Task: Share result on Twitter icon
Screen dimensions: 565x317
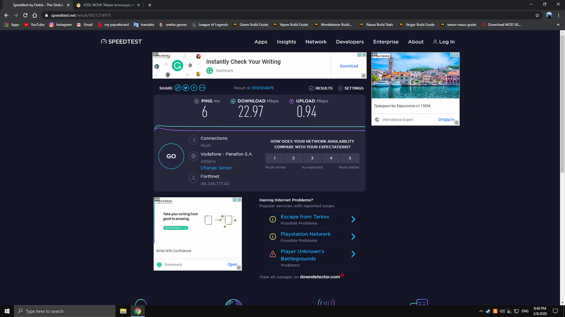Action: [186, 88]
